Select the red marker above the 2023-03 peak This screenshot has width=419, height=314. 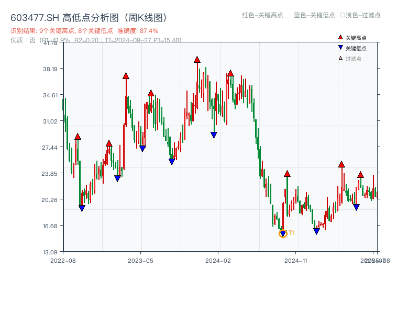pos(126,75)
